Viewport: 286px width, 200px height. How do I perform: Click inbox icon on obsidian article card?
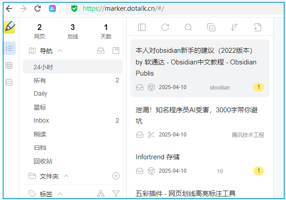(140, 87)
